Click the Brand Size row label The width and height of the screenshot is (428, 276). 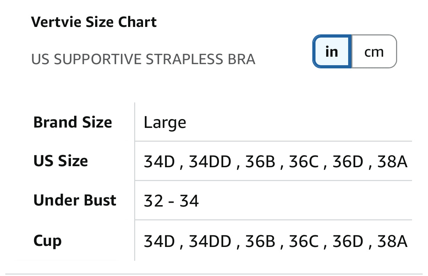(x=73, y=122)
